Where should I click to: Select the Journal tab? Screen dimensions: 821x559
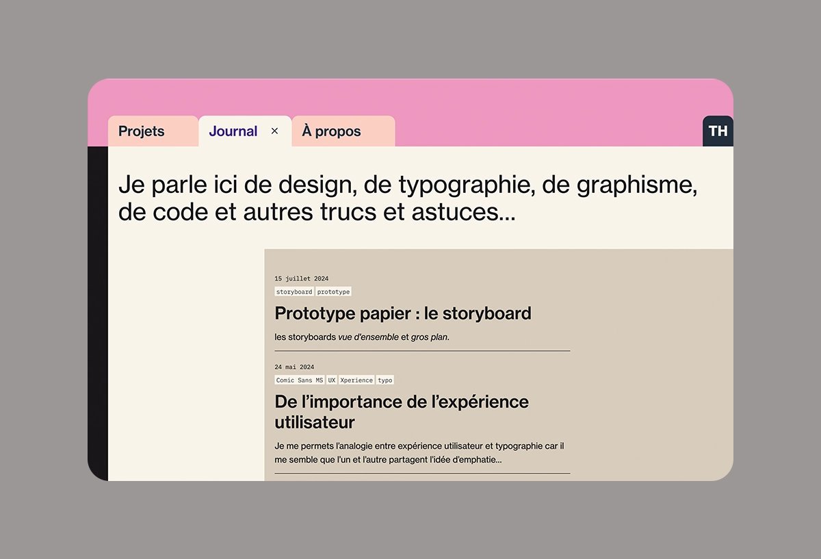[x=233, y=131]
